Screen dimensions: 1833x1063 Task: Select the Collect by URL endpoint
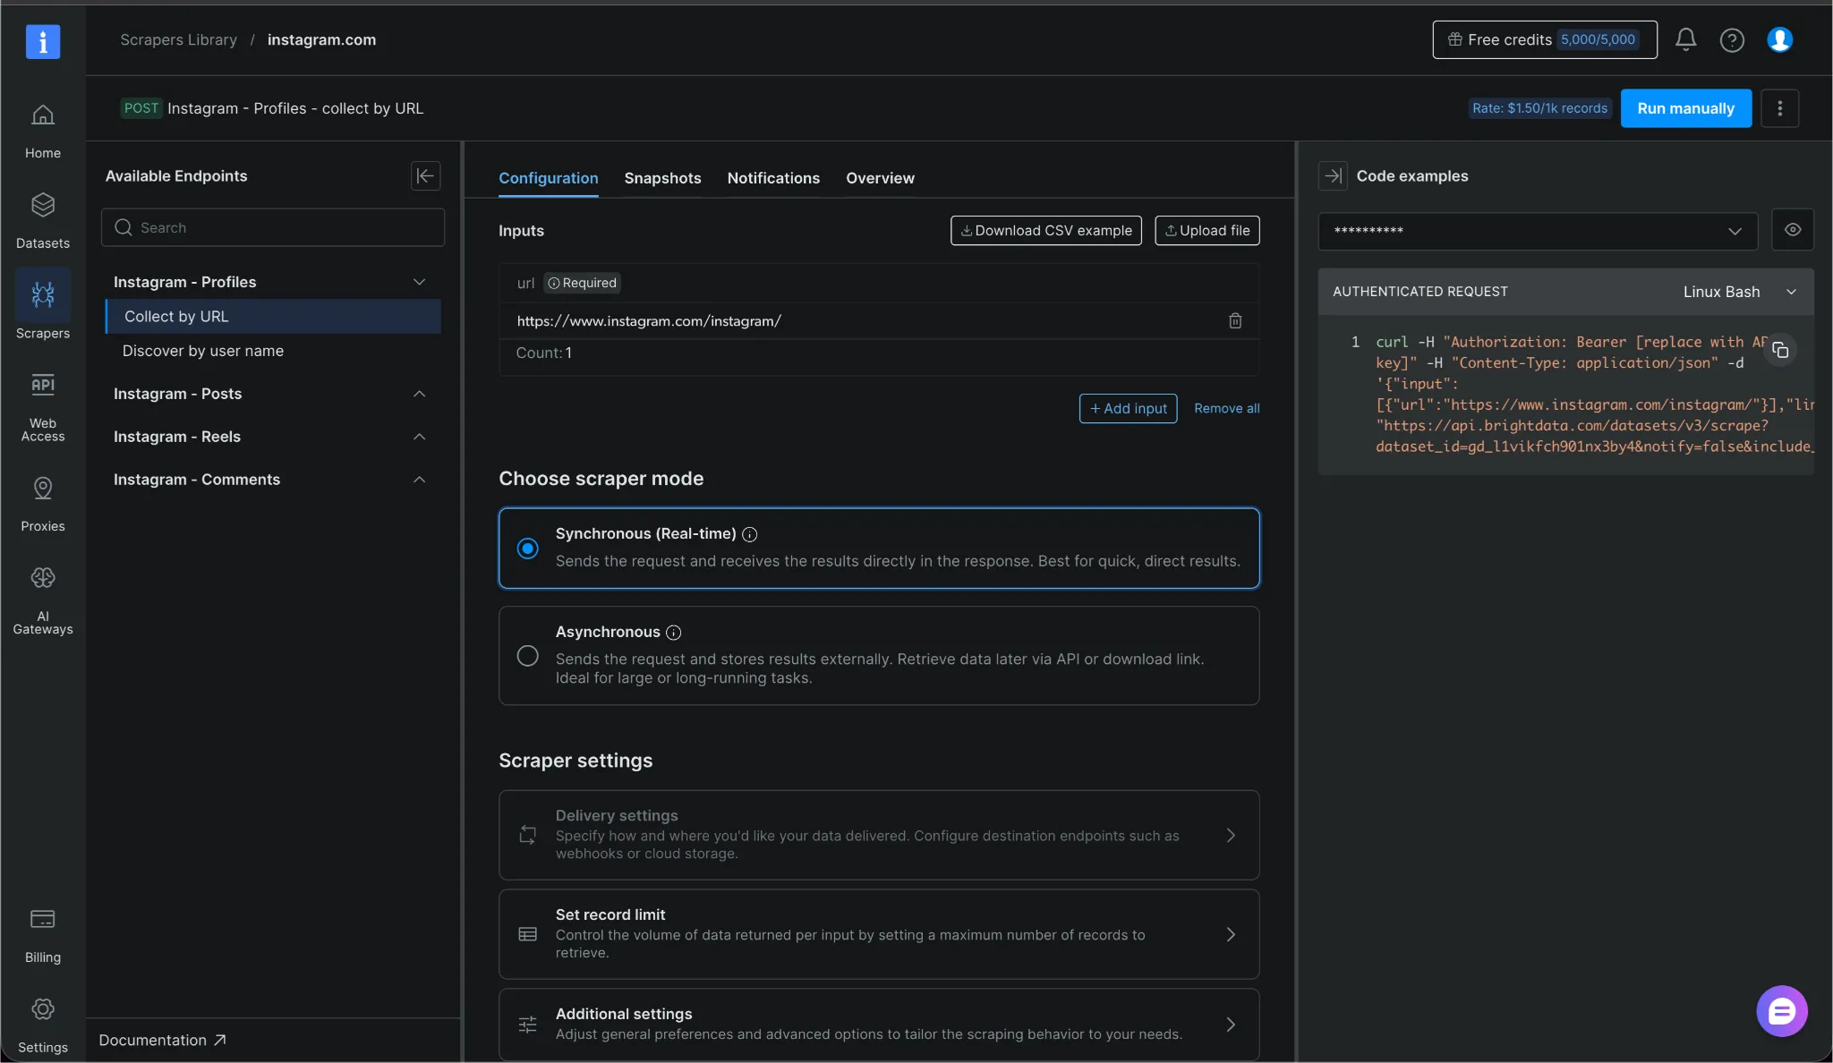point(273,316)
